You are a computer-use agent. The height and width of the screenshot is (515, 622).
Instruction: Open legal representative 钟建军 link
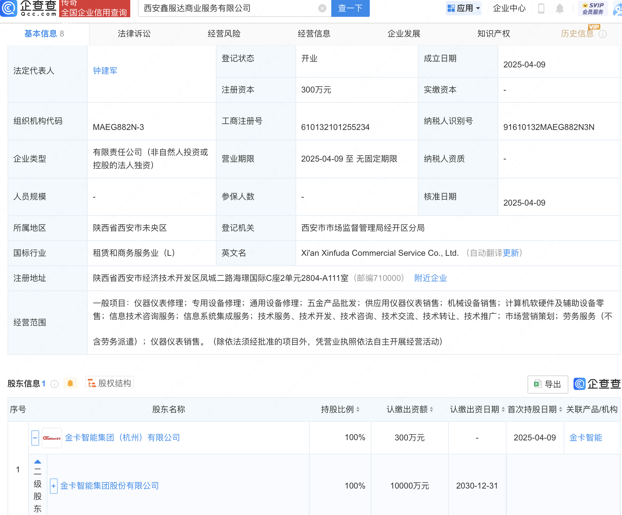[105, 71]
